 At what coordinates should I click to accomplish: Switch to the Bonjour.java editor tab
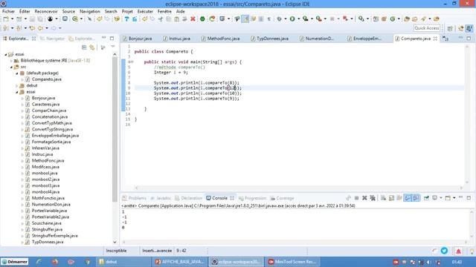(x=138, y=39)
